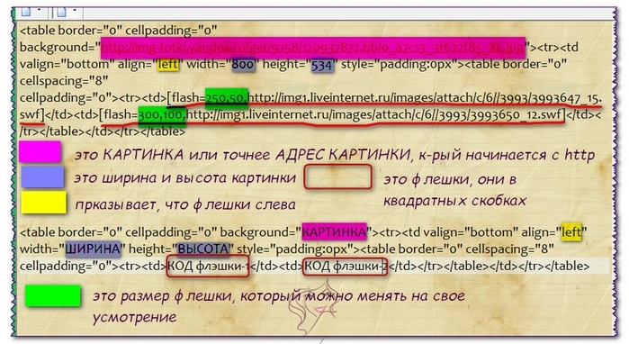Screen dimensions: 629x344
Task: Open dropdown arrow beside first page icon
Action: click(x=40, y=9)
